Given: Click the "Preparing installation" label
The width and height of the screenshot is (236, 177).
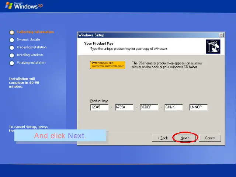Looking at the screenshot, I should [x=32, y=47].
